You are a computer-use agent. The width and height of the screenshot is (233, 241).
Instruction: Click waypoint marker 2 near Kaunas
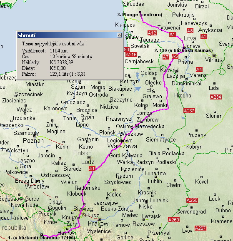click(184, 48)
